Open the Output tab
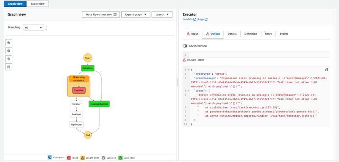The image size is (339, 162). 213,34
